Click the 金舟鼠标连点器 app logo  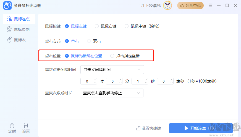tap(7, 6)
